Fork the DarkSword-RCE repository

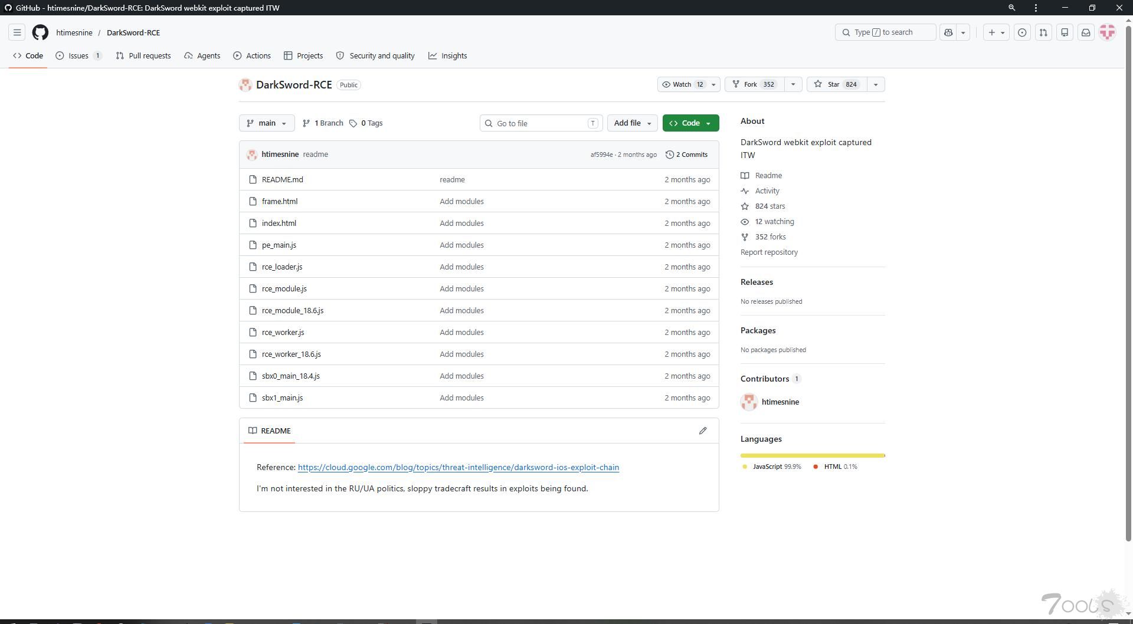(x=754, y=84)
